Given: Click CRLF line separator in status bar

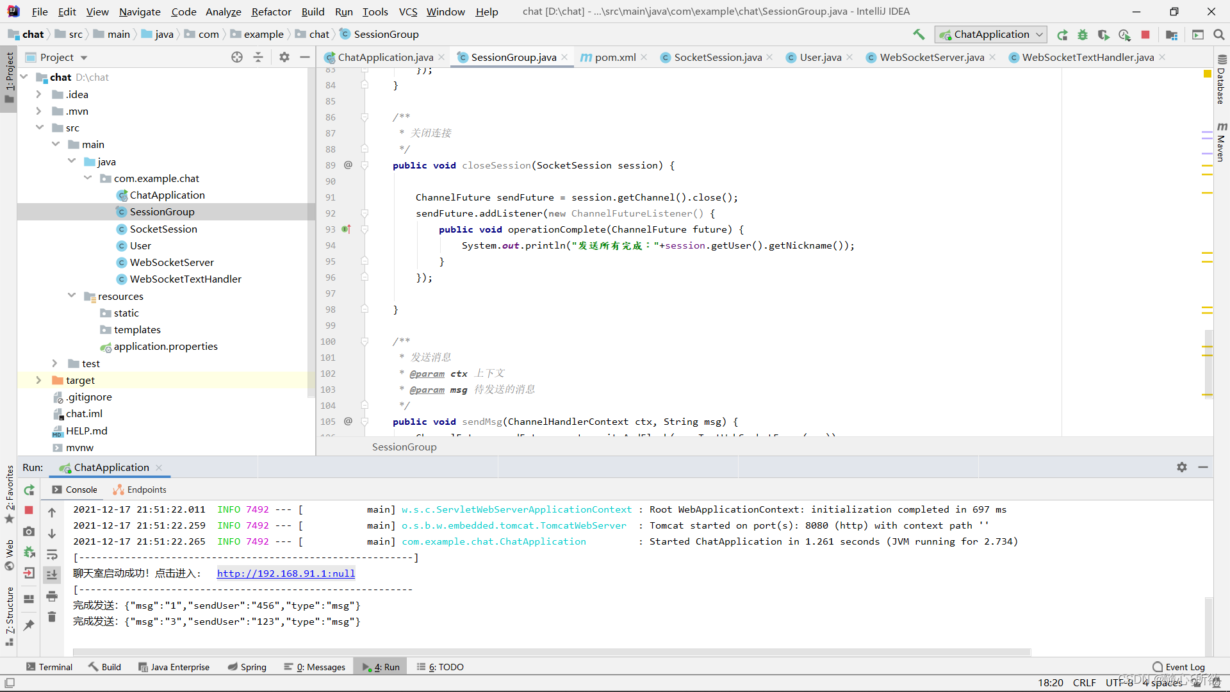Looking at the screenshot, I should coord(1085,683).
